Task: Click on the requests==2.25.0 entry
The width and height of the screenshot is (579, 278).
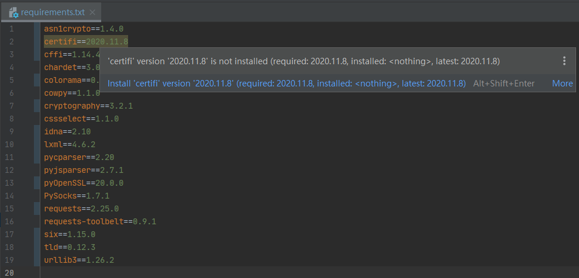Action: coord(81,208)
